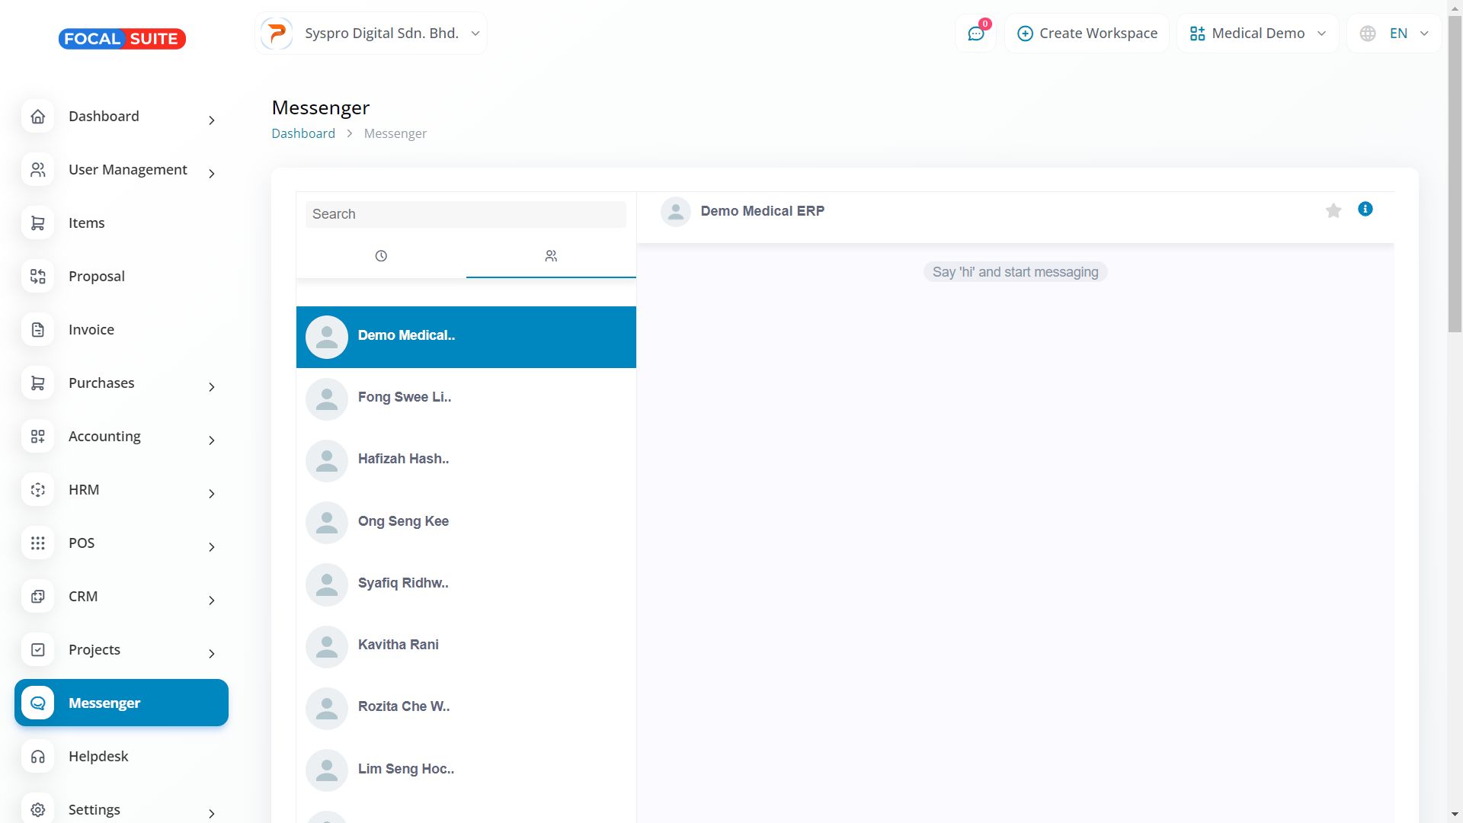Open the HRM sidebar icon
Viewport: 1463px width, 823px height.
pyautogui.click(x=38, y=490)
